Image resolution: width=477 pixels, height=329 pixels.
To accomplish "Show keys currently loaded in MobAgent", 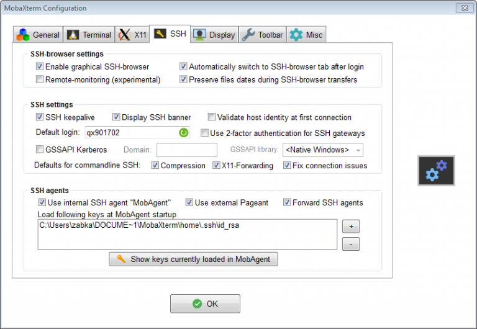I will coord(193,259).
